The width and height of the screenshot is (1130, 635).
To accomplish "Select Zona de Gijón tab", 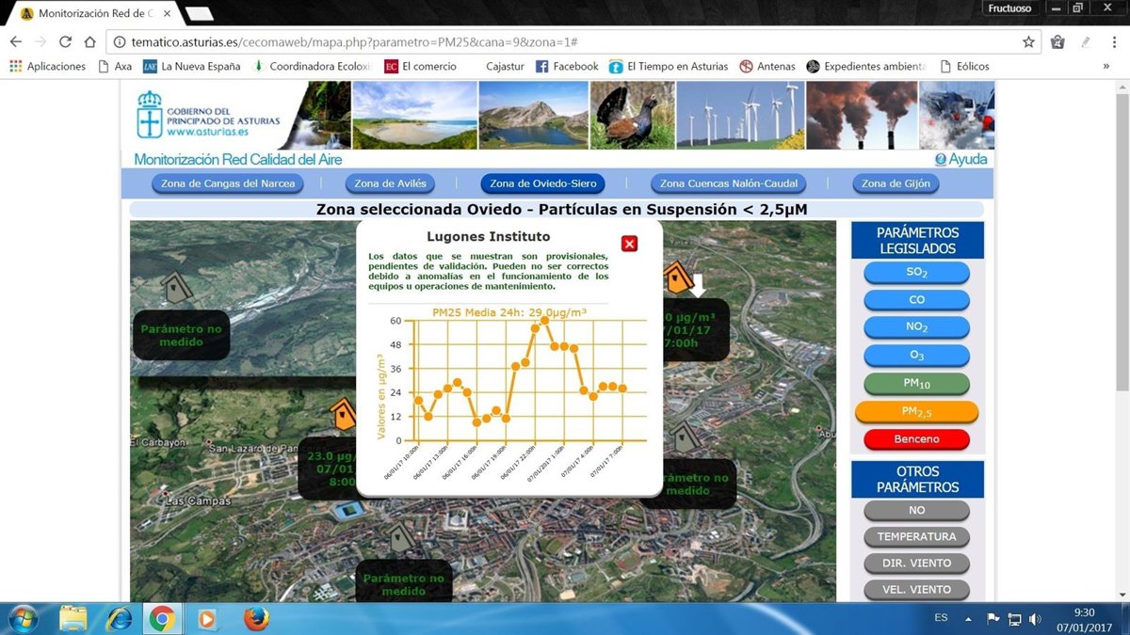I will (896, 183).
